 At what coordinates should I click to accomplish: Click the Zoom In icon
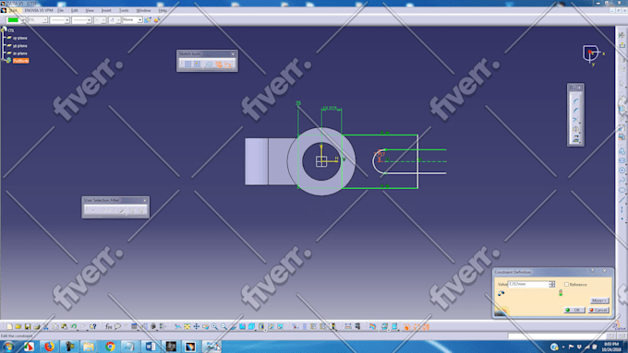pos(214,326)
